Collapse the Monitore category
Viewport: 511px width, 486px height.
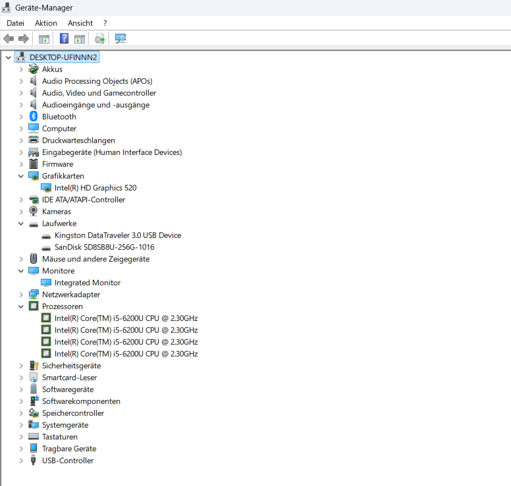[x=21, y=271]
